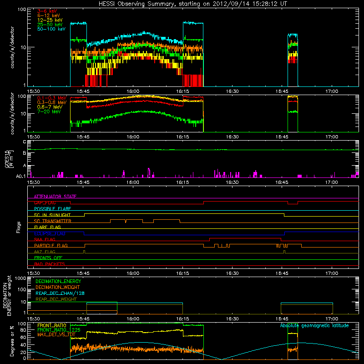Select the 3-6 keV legend label
364x364 pixels.
[47, 11]
